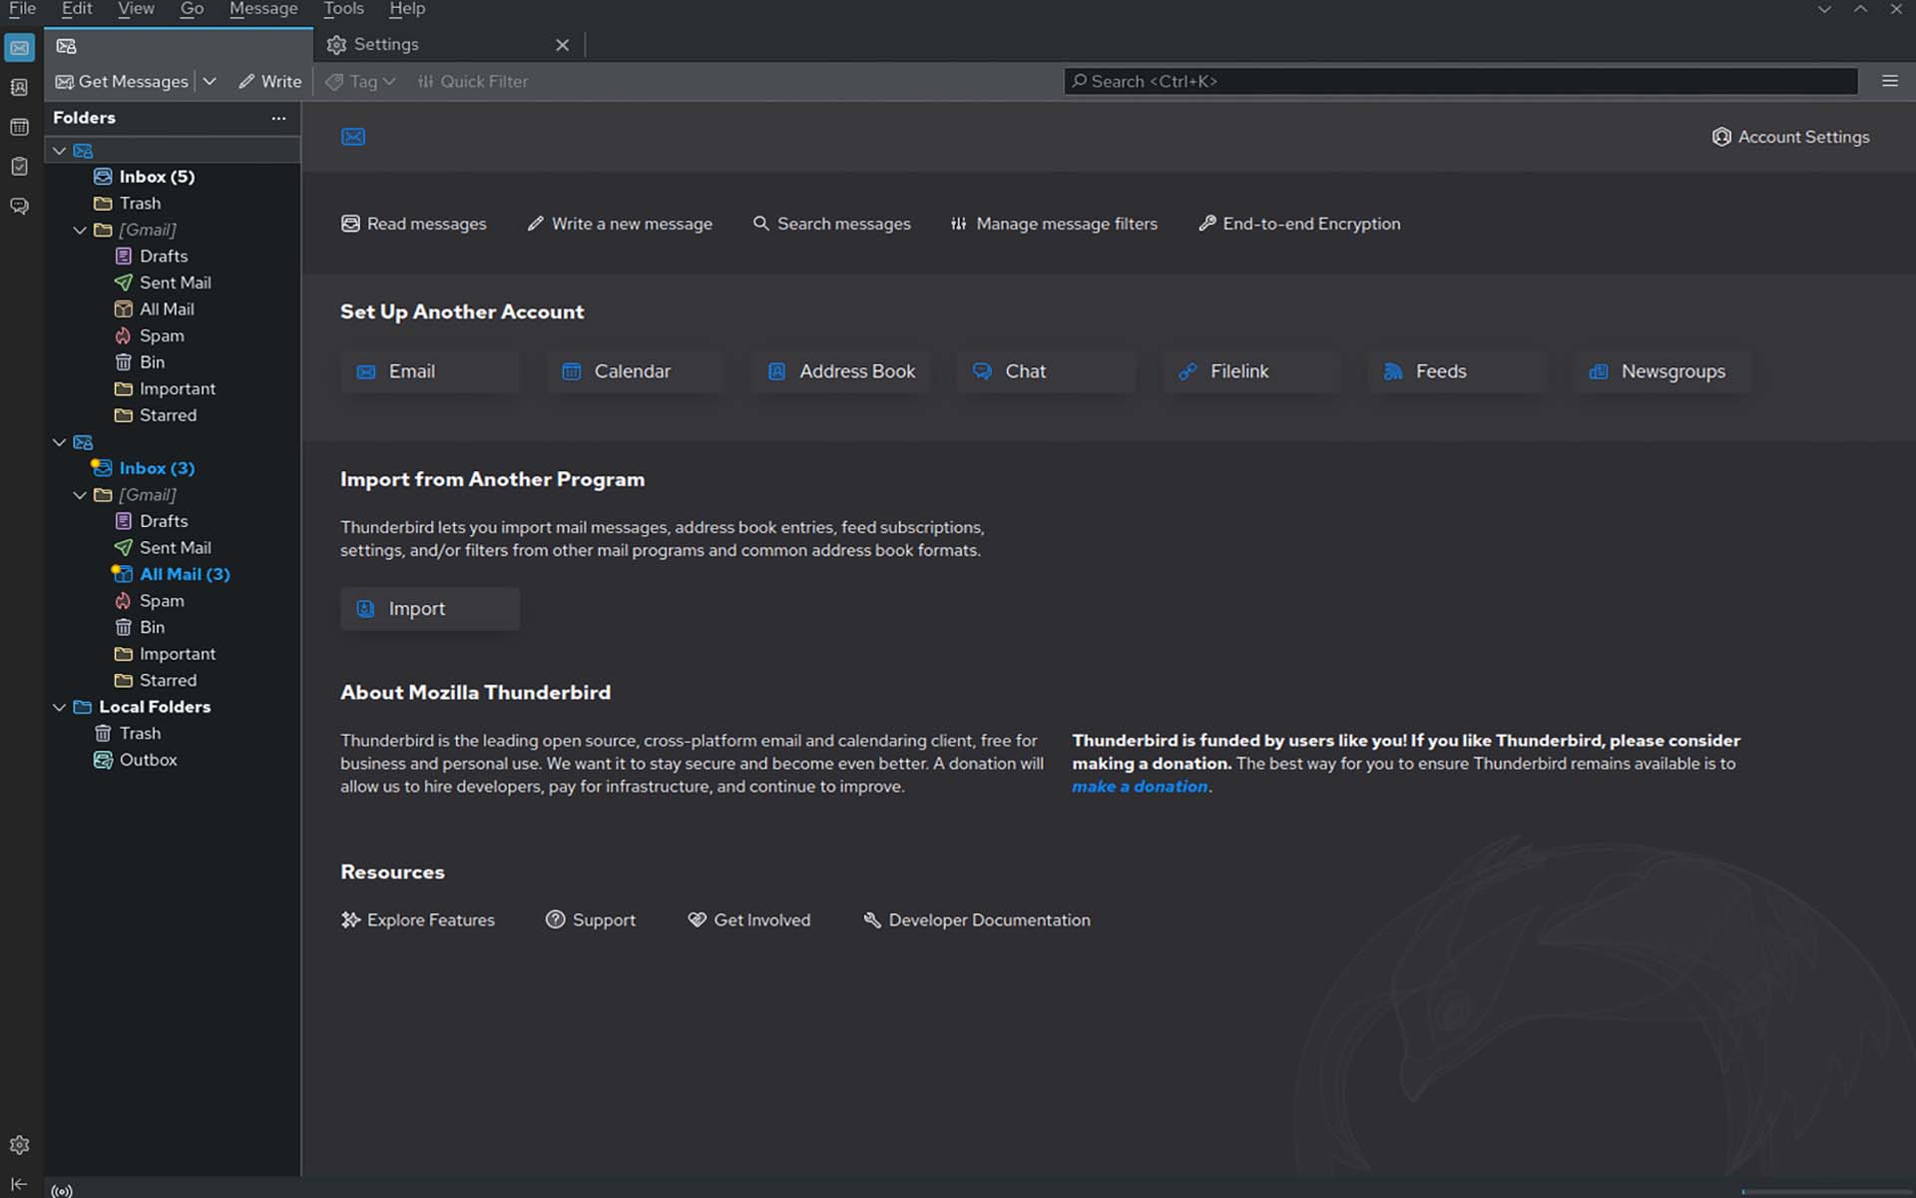
Task: Click the Import button
Action: tap(430, 609)
